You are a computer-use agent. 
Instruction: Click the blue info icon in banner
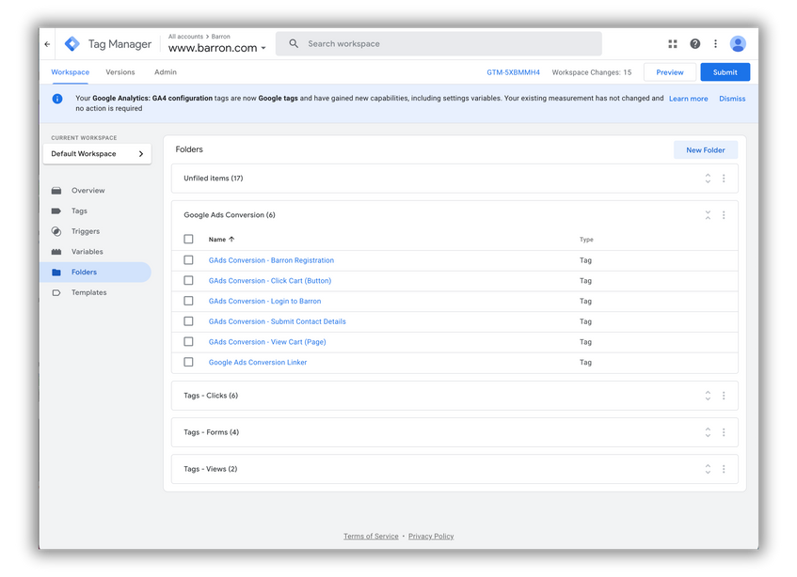[57, 99]
